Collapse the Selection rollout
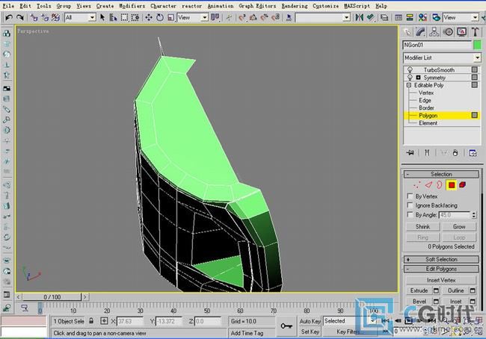Viewport: 486px width, 339px height. pyautogui.click(x=441, y=174)
